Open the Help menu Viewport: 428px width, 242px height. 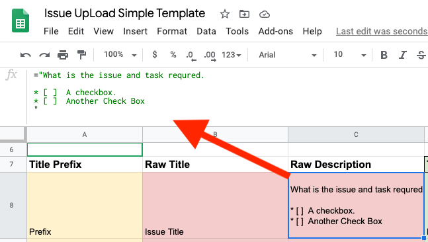tap(312, 31)
